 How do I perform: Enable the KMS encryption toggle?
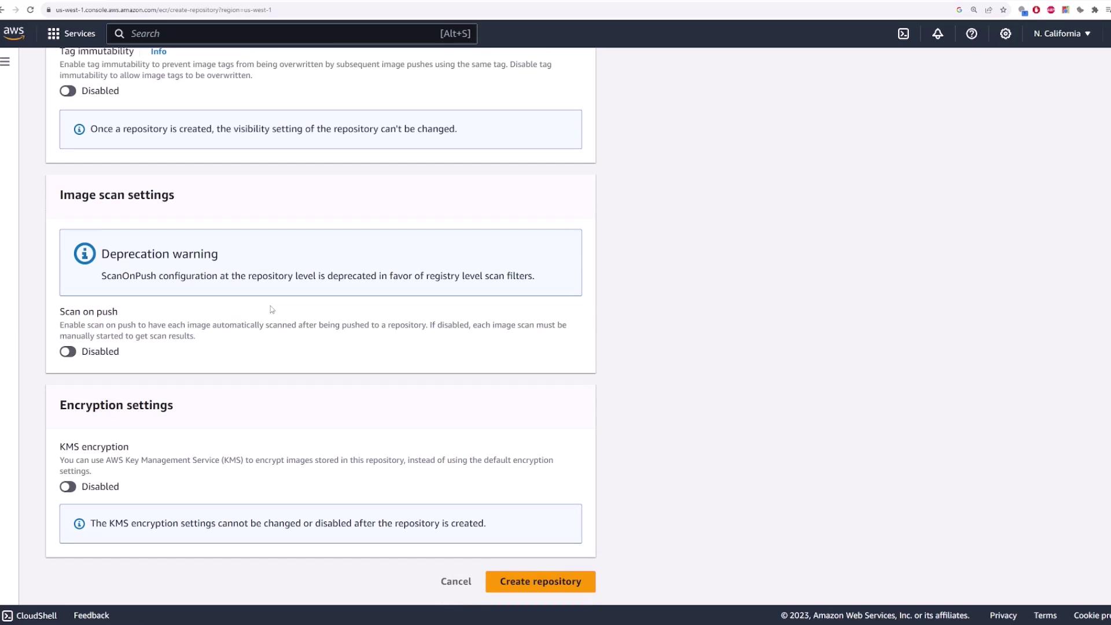68,487
